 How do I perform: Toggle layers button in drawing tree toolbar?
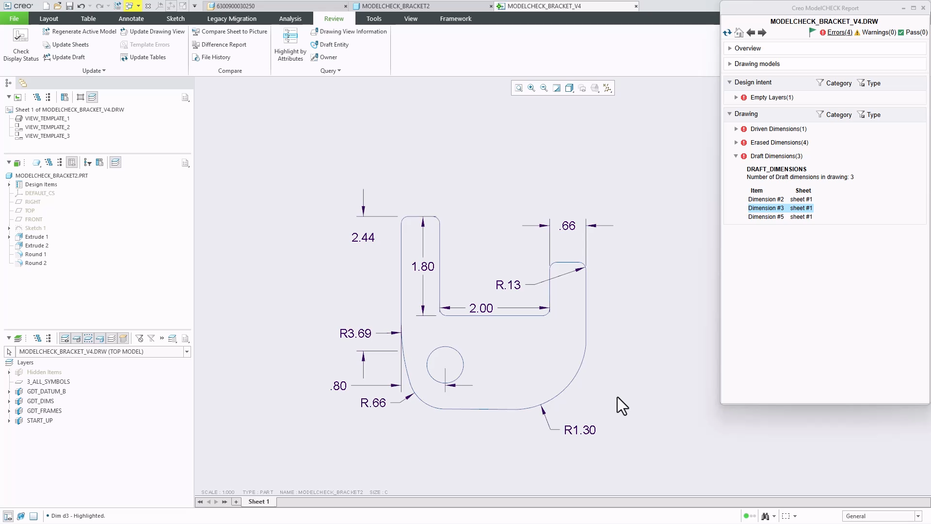[x=92, y=97]
